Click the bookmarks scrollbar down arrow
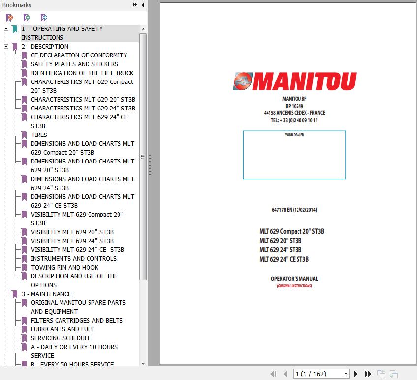The width and height of the screenshot is (417, 380). click(x=143, y=363)
